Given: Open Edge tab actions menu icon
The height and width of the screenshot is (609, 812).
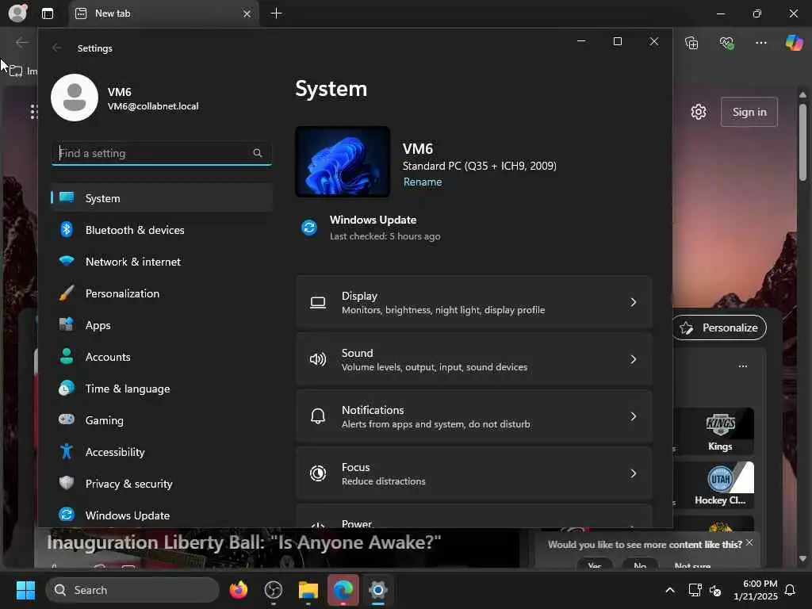Looking at the screenshot, I should tap(48, 13).
